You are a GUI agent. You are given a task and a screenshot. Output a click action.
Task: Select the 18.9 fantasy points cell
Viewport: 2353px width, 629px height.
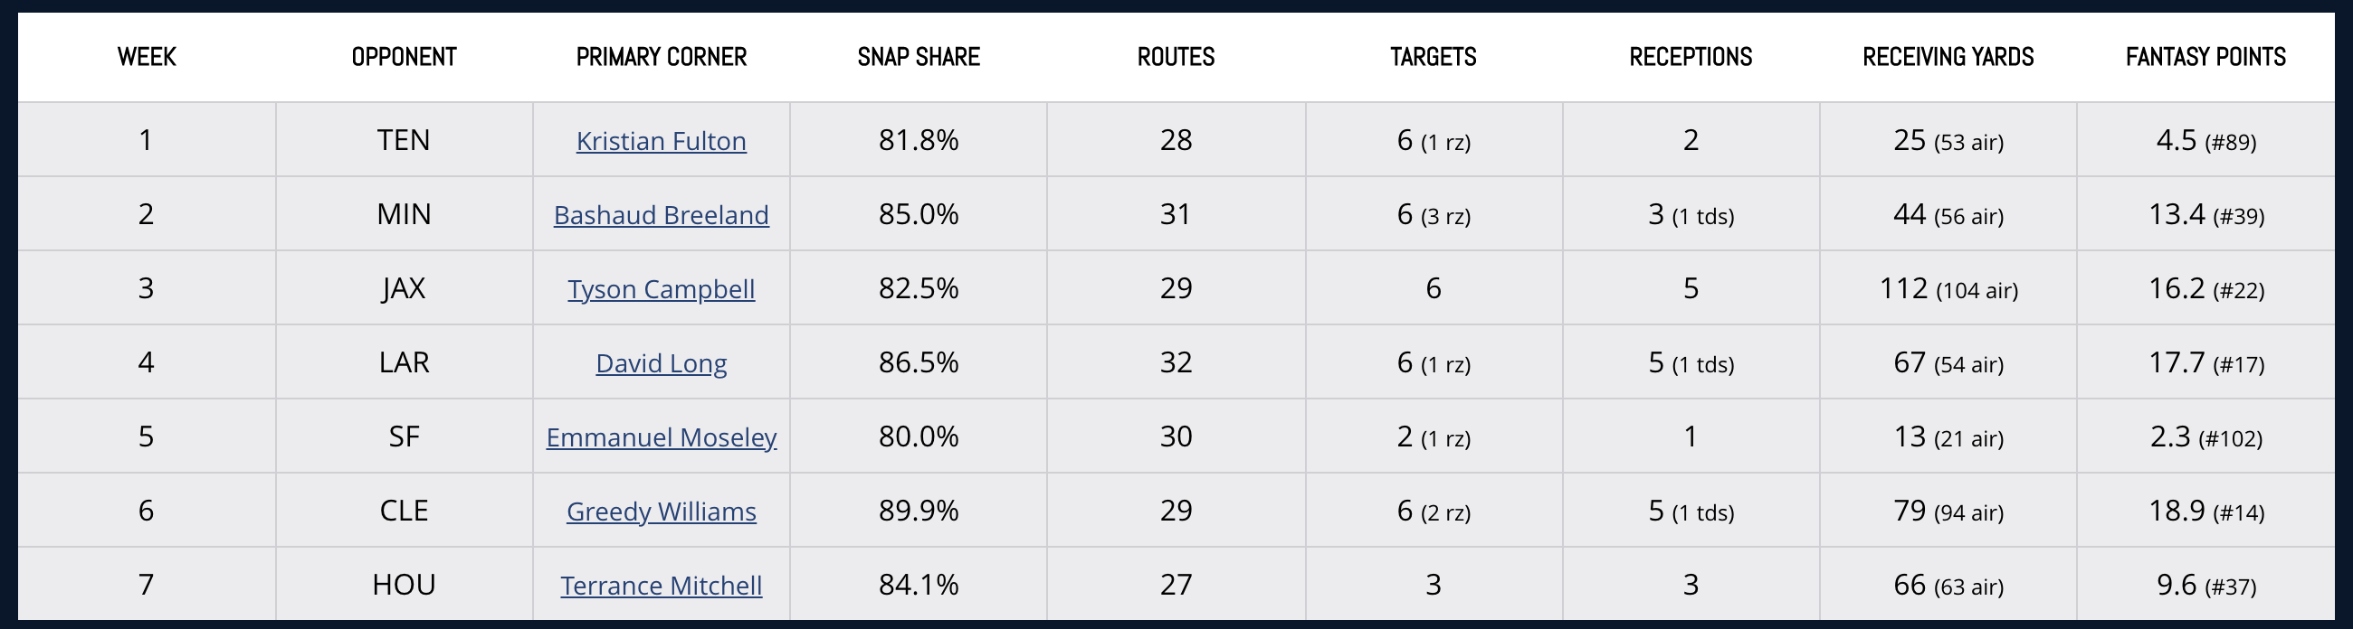click(x=2205, y=512)
